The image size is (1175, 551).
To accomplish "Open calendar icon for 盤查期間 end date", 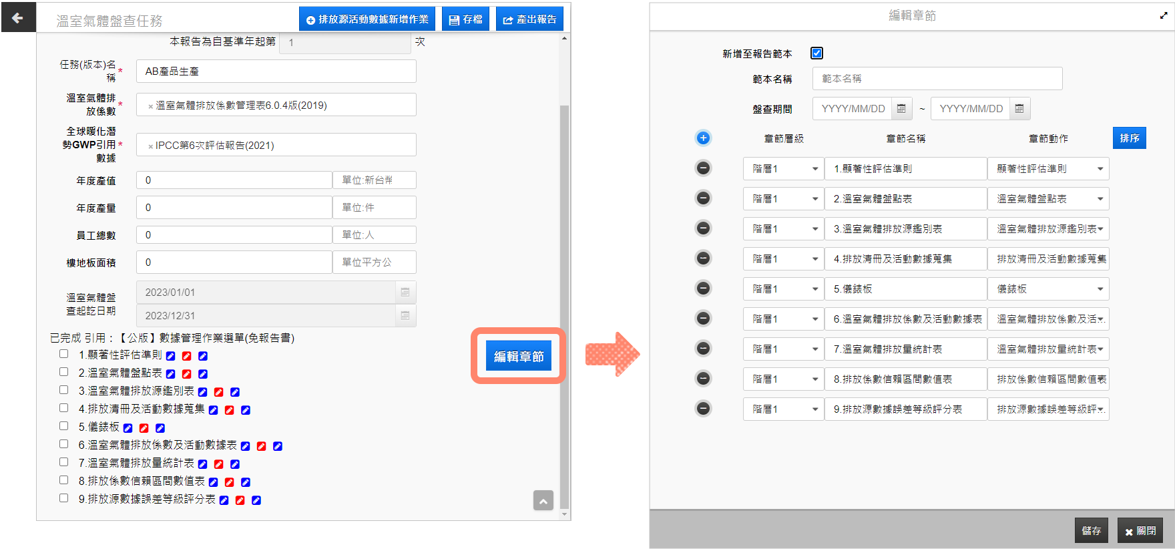I will tap(1019, 109).
